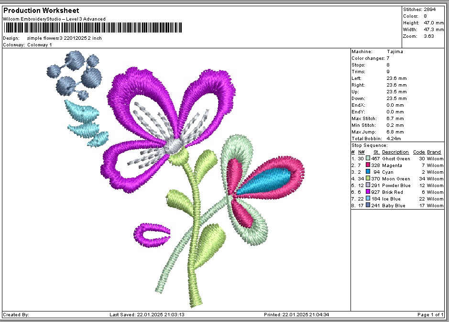Click the 'St.' column header
449x322 pixels.
pyautogui.click(x=376, y=152)
